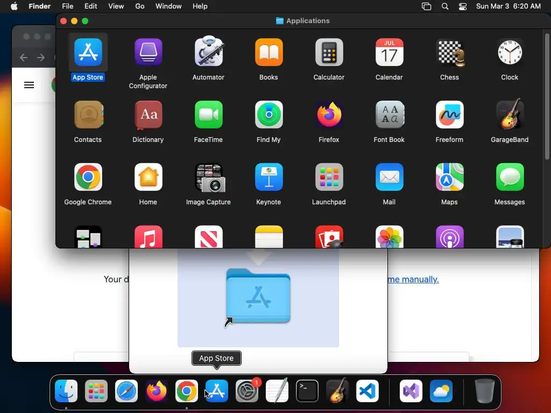Select App Store in Applications window
Image resolution: width=551 pixels, height=413 pixels.
(x=88, y=52)
